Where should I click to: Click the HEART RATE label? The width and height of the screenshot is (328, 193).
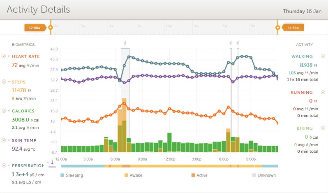[25, 56]
